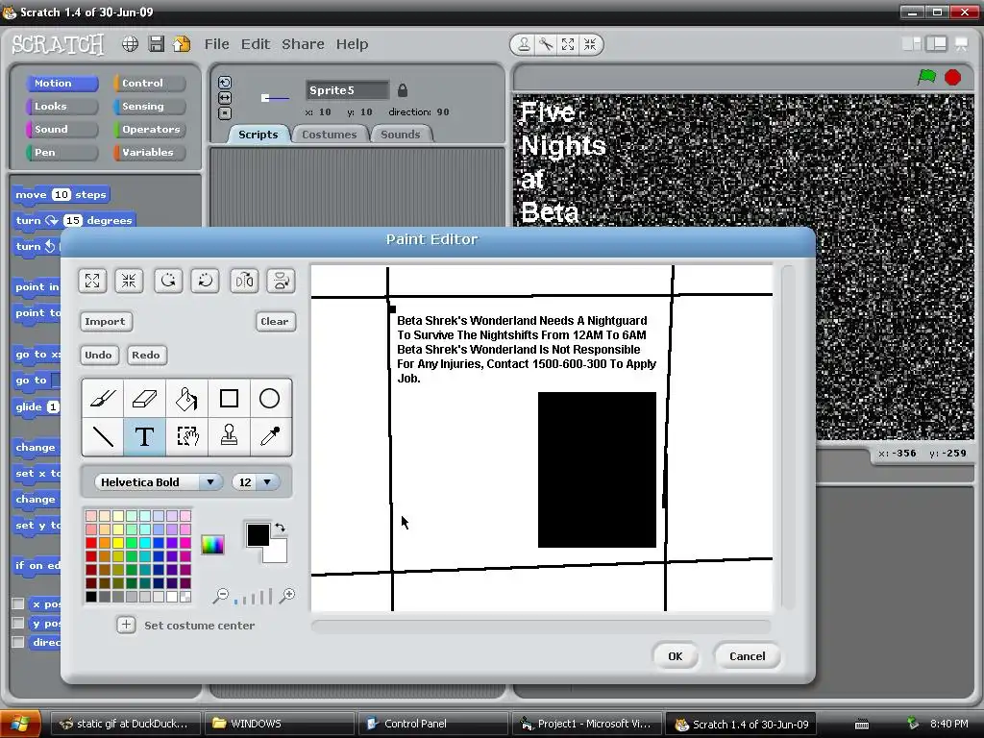Click the Clear button

point(275,321)
